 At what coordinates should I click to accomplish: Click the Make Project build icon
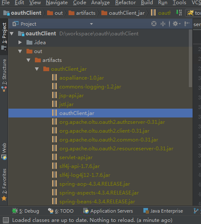click(x=179, y=13)
